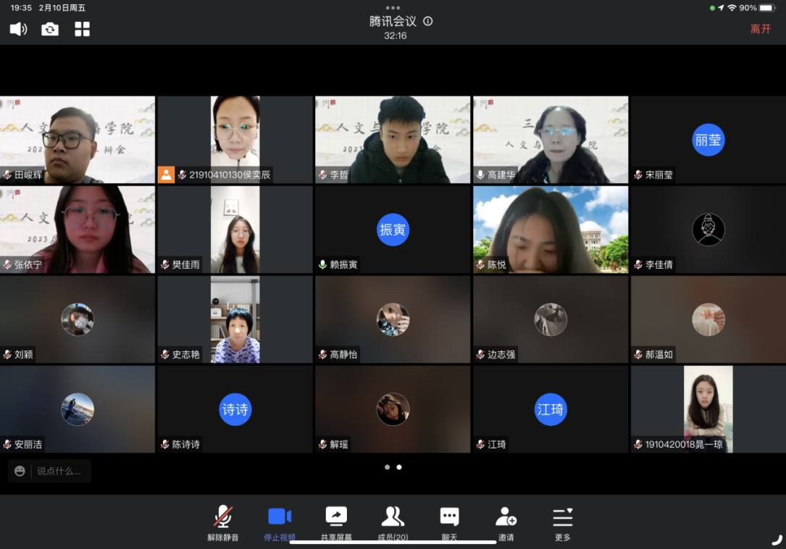Viewport: 786px width, 549px height.
Task: Turn off camera with 停止视频
Action: point(279,523)
